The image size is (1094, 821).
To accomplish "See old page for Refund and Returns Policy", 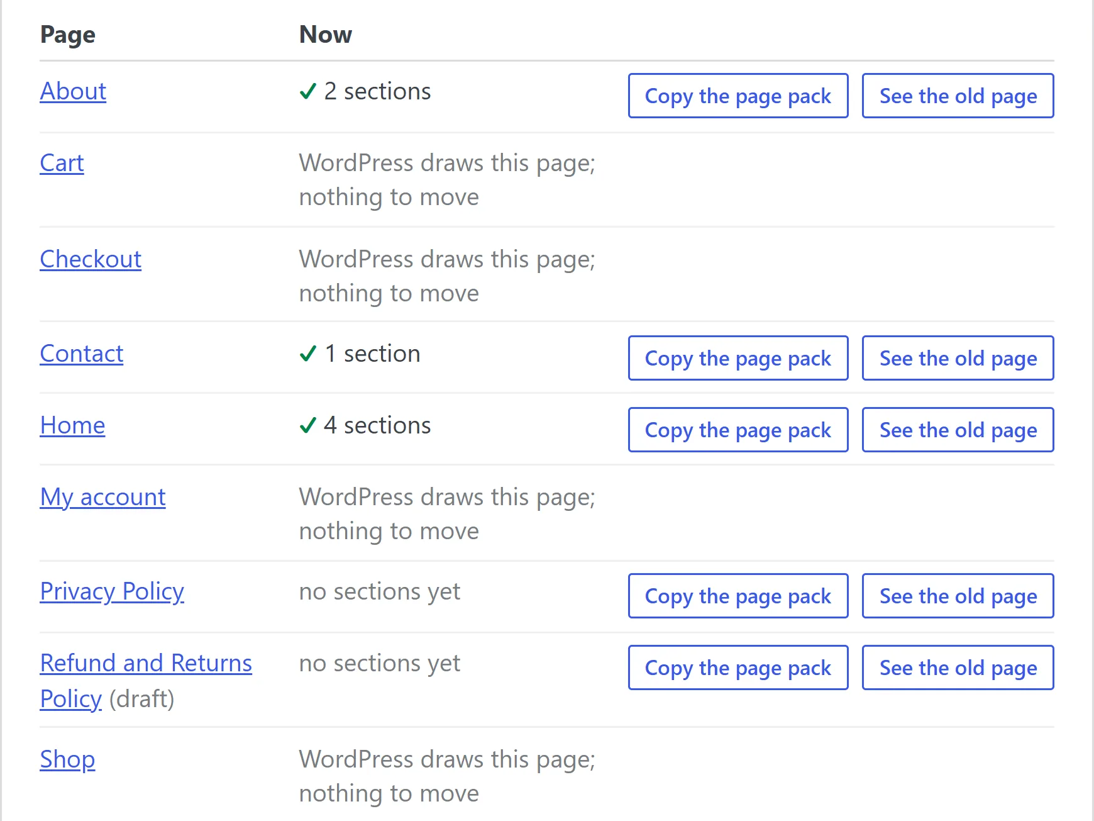I will tap(958, 667).
